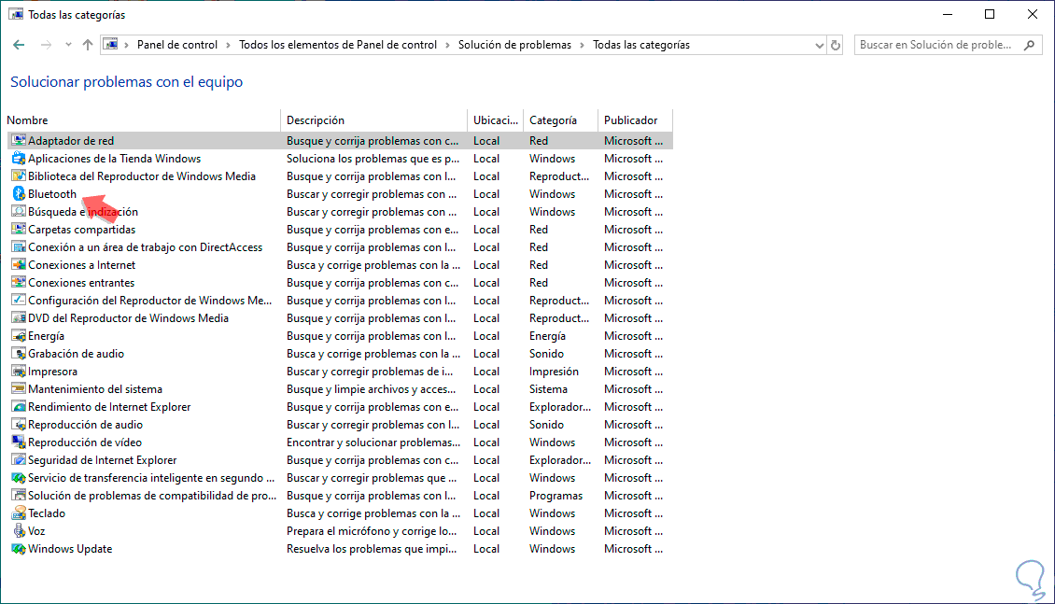Click the Teclado troubleshooter icon
Viewport: 1055px width, 604px height.
coord(18,513)
